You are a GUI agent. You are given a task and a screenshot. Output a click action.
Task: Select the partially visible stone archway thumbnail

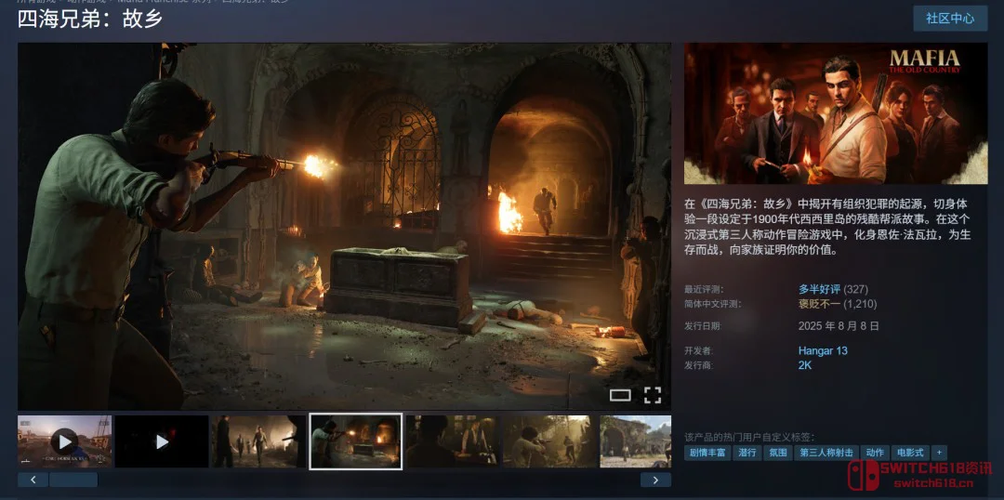point(635,441)
